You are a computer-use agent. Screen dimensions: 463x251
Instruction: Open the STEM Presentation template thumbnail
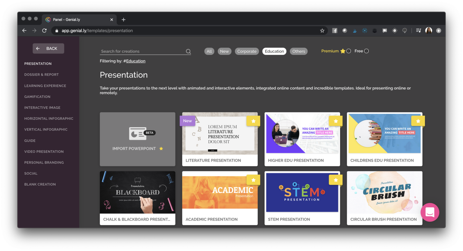[x=302, y=192]
